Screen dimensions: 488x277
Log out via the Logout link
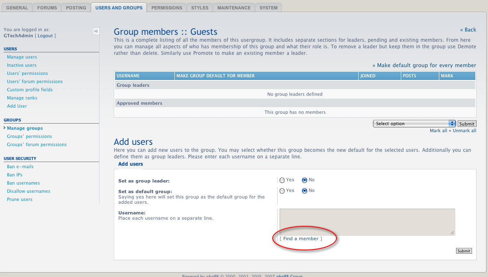(x=45, y=36)
